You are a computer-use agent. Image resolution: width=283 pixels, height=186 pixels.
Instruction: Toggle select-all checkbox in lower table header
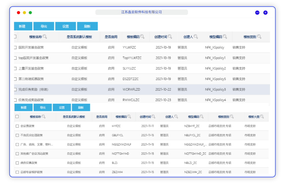[x=17, y=117]
